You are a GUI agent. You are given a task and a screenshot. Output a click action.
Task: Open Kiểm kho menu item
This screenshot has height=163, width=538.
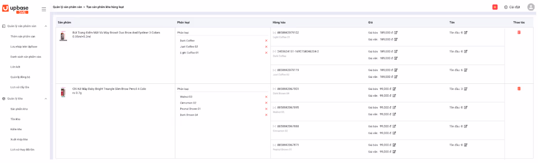point(16,129)
